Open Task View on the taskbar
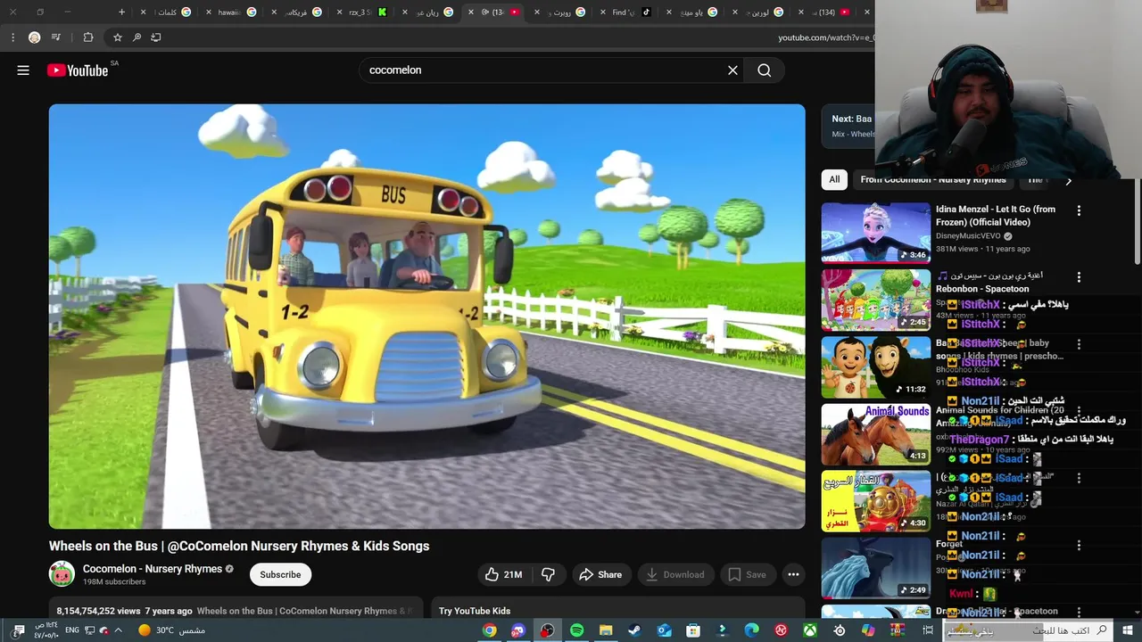1142x642 pixels. [x=928, y=630]
